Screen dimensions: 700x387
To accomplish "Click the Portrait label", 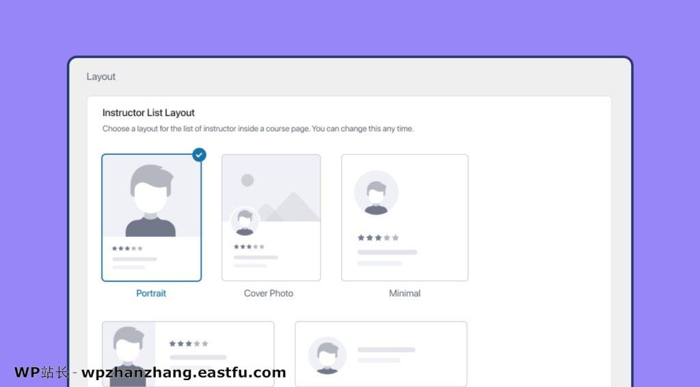I will [x=151, y=293].
